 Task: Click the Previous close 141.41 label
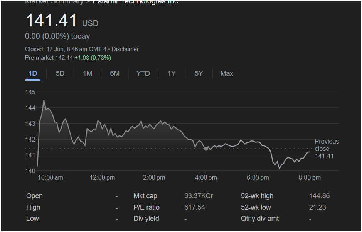coord(327,149)
